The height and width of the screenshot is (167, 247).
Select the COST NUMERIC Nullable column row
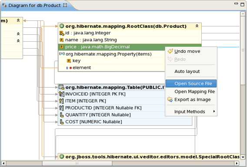(125, 122)
